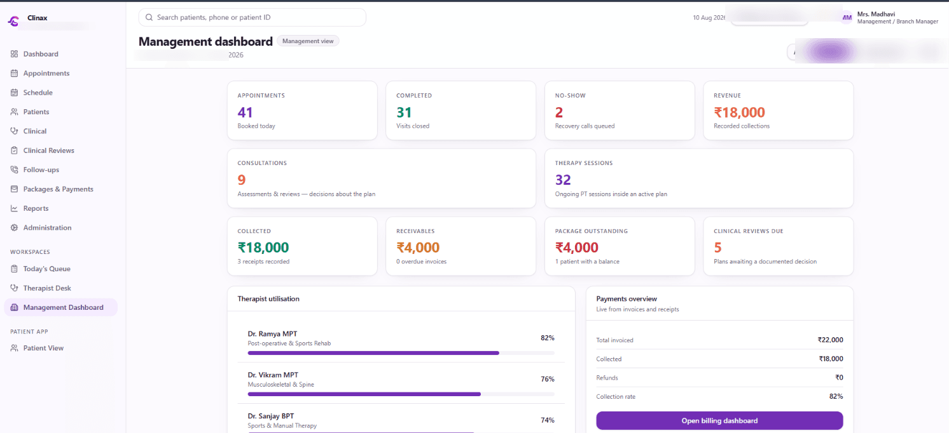Select Management Dashboard in sidebar
Viewport: 949px width, 433px height.
click(x=61, y=307)
